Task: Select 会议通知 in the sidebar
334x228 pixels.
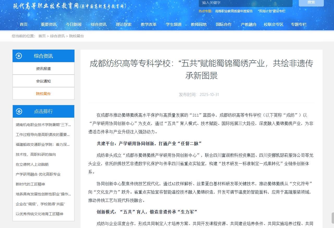Action: click(x=43, y=81)
